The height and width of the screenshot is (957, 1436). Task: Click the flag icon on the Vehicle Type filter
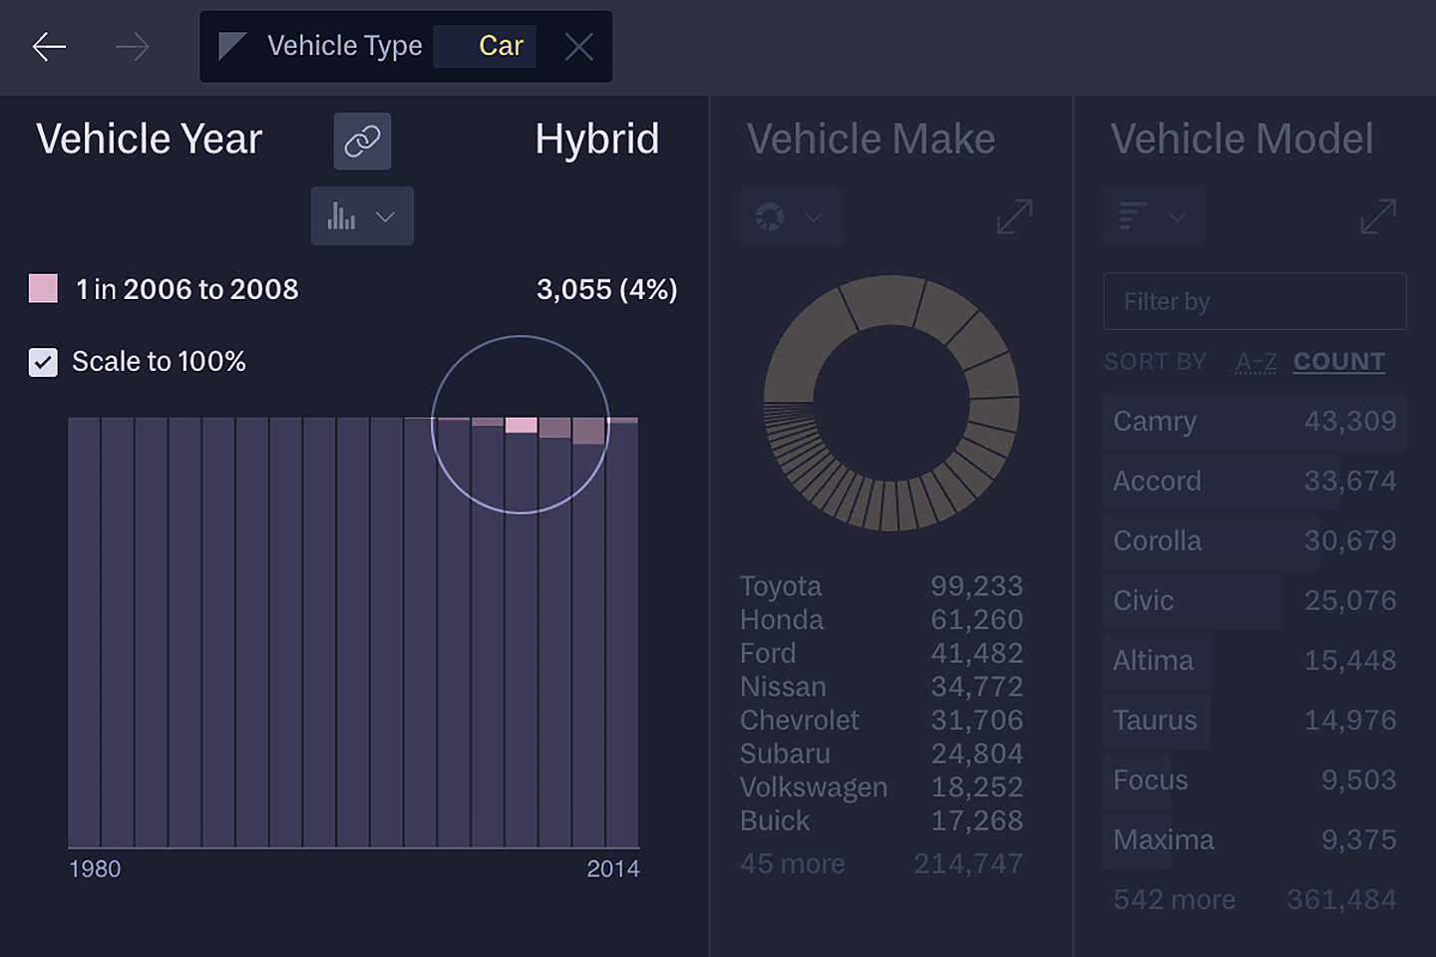pos(231,46)
